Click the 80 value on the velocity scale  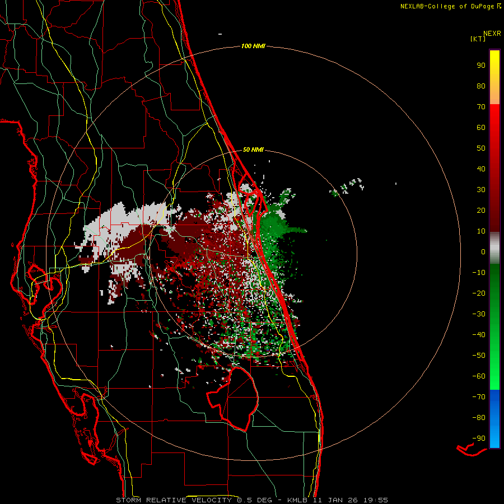point(481,86)
